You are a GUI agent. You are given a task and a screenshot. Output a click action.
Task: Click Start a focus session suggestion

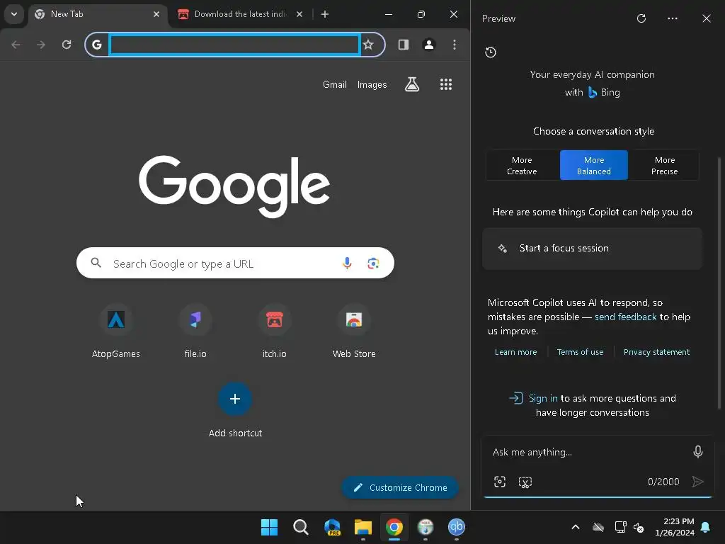pyautogui.click(x=593, y=249)
